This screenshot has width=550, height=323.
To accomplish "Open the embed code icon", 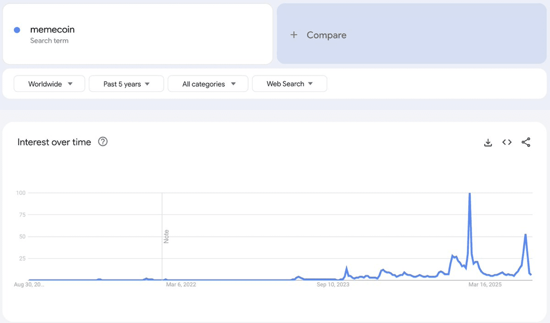I will pyautogui.click(x=507, y=142).
